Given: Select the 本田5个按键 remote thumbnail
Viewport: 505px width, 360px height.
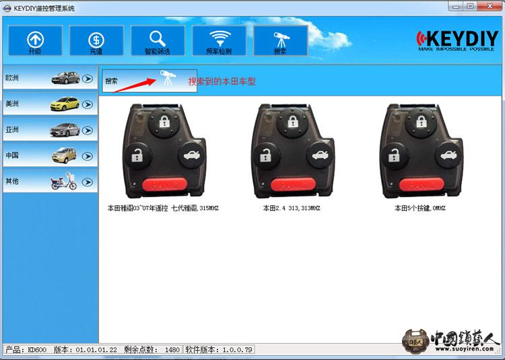Looking at the screenshot, I should pos(422,151).
